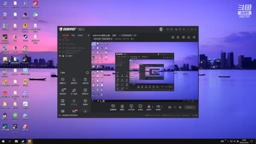Expand microphone options arrow

pos(153,107)
